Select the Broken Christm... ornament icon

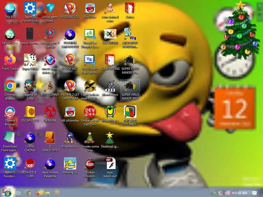tap(90, 168)
